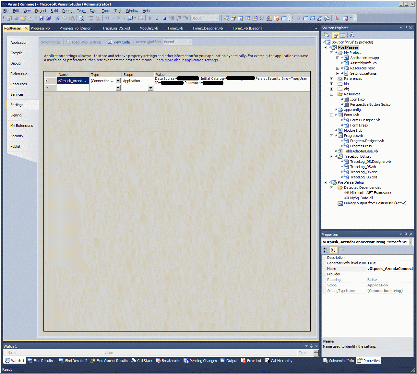Click the Synchronize button
Screen dimensions: 417x374
tap(50, 42)
